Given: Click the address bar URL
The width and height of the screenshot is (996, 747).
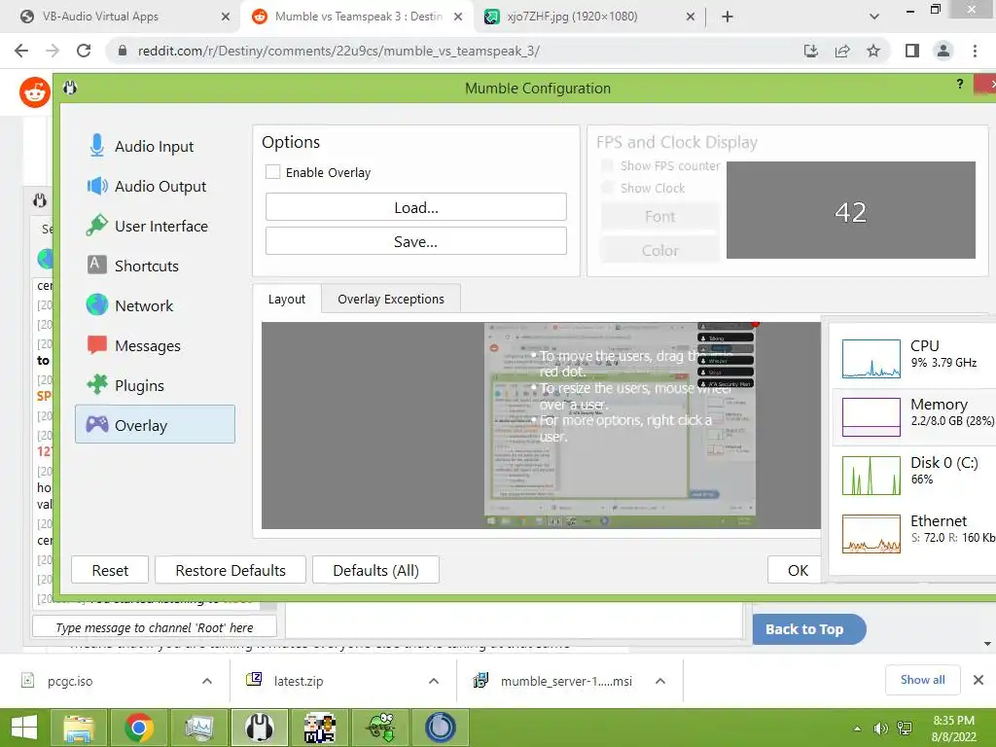Looking at the screenshot, I should [338, 51].
